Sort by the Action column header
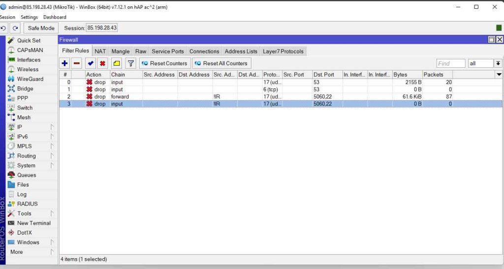Viewport: 504px width, 269px height. point(97,75)
